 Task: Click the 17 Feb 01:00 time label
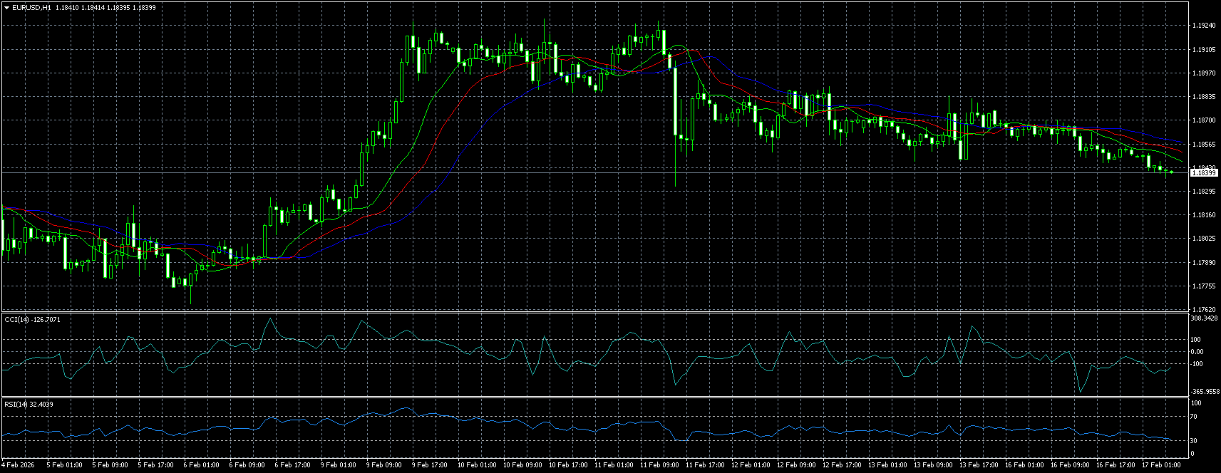[x=1161, y=465]
